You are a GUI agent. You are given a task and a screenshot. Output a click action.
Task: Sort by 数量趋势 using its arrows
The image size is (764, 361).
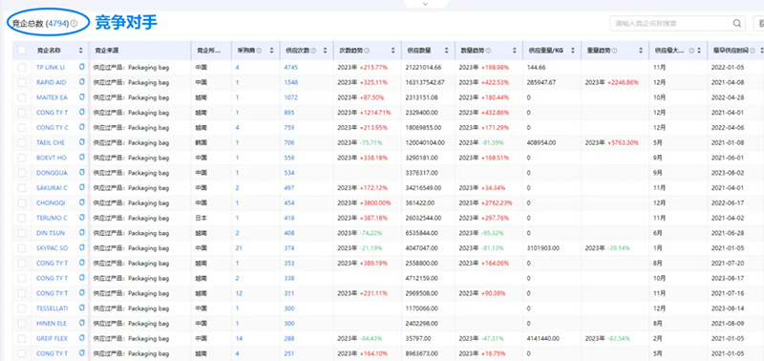514,51
